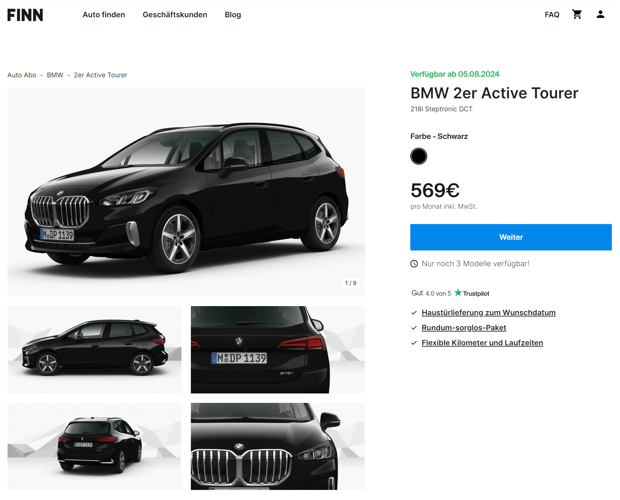
Task: Open the shopping cart icon
Action: click(x=577, y=14)
